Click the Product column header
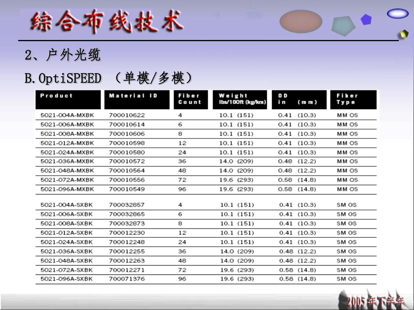Viewport: 414px width, 310px height. [x=68, y=100]
